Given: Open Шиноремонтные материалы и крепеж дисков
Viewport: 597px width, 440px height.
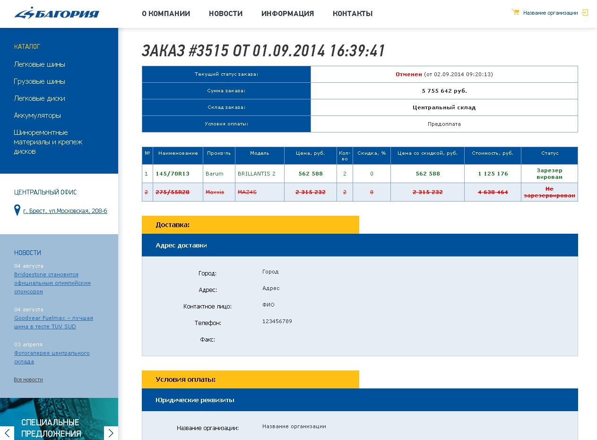Looking at the screenshot, I should (48, 142).
